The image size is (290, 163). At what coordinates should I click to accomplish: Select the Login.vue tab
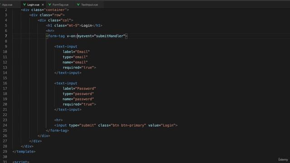pos(33,5)
